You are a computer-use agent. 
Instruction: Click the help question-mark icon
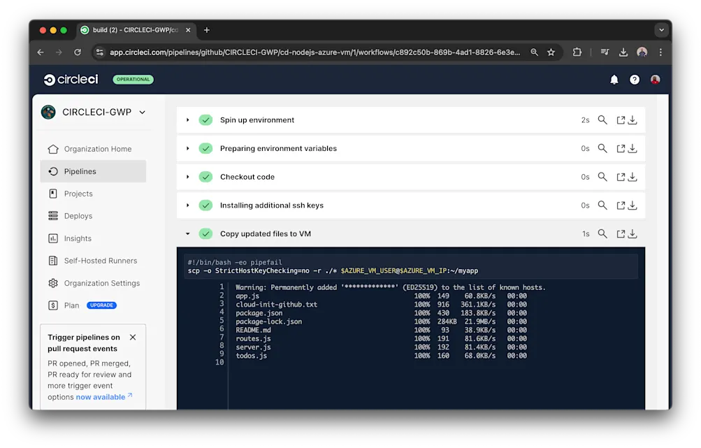[634, 79]
